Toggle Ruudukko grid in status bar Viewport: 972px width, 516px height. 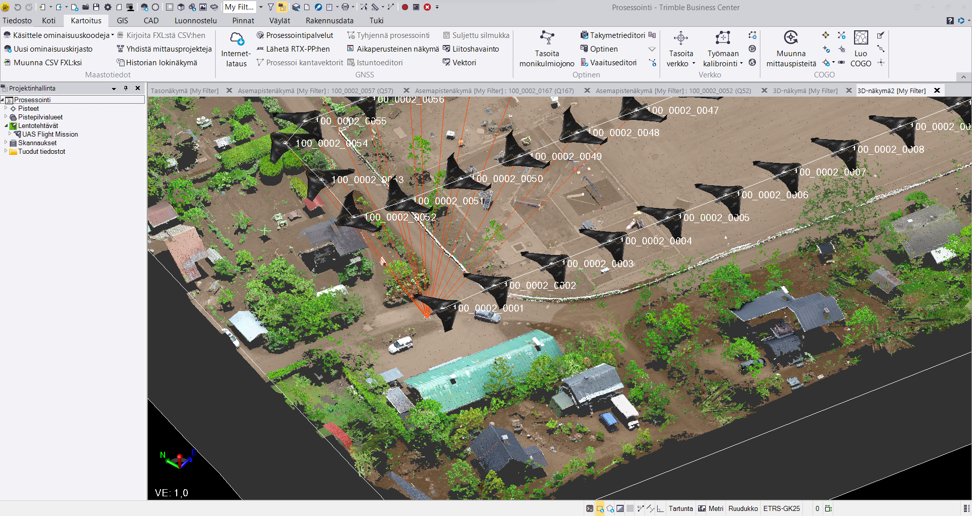743,508
